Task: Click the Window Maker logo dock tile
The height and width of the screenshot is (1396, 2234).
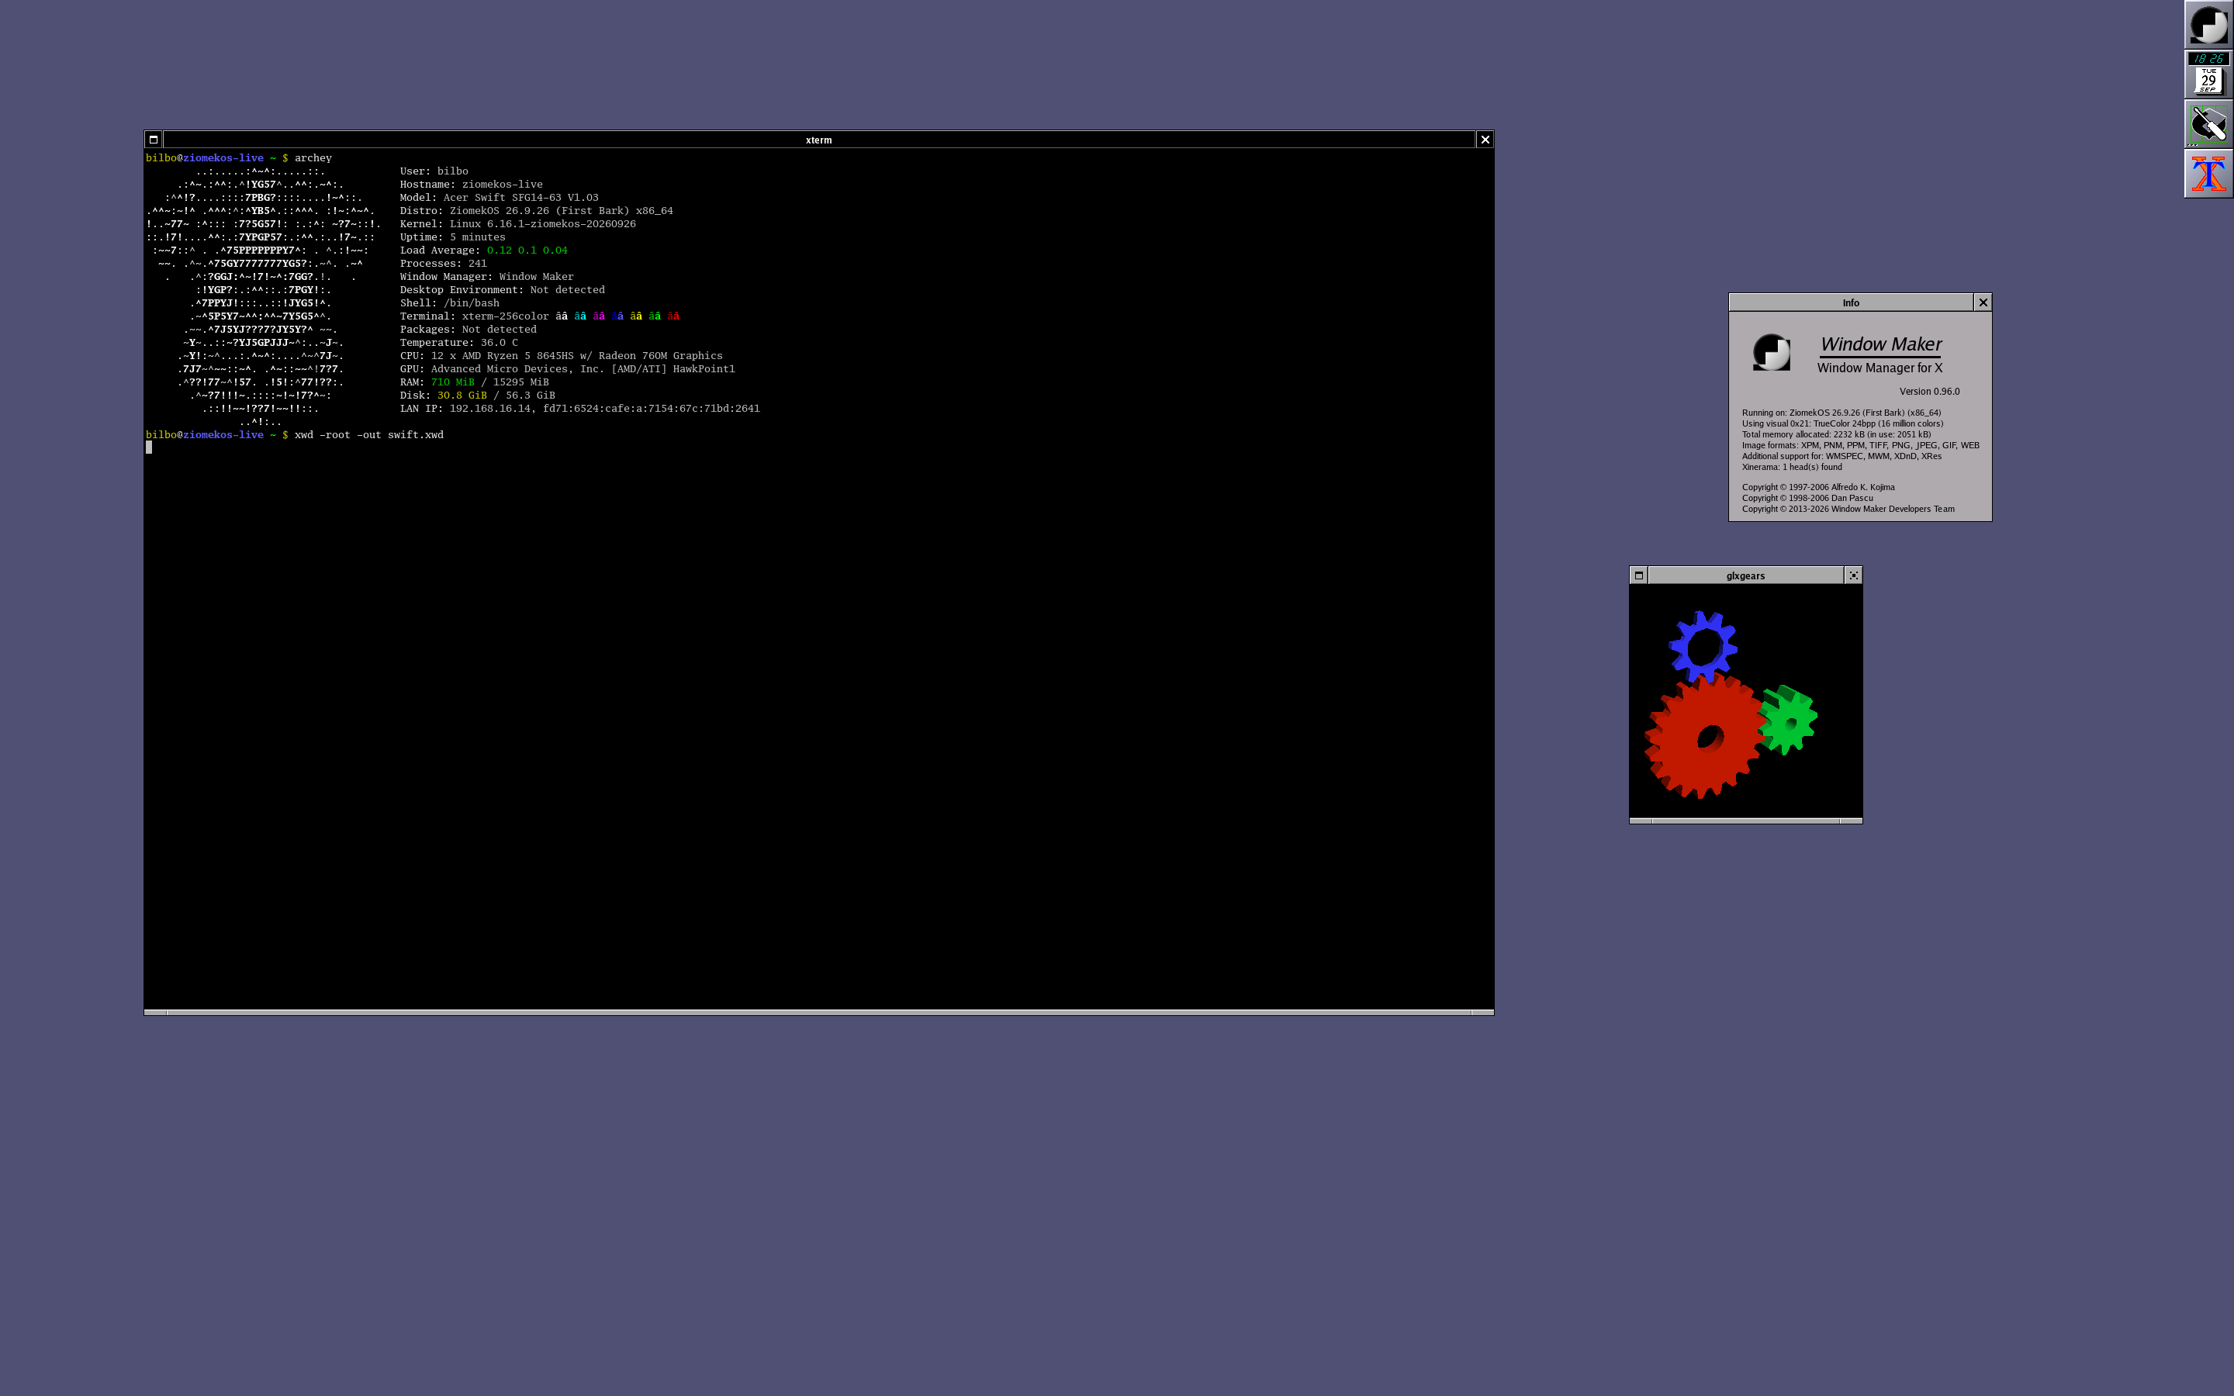Action: pyautogui.click(x=2208, y=24)
